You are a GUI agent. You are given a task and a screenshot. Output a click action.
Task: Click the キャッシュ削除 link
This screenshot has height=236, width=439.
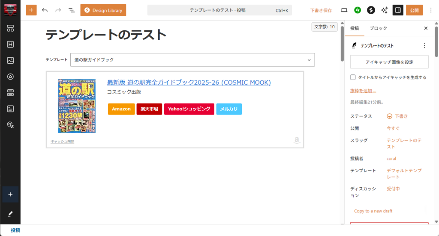[62, 142]
